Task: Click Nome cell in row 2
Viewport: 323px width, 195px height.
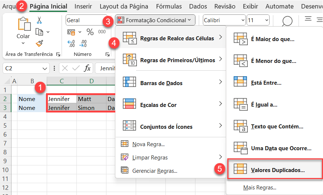Action: (32, 99)
